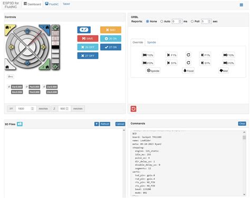Click the 27 ON macro button

point(111,47)
